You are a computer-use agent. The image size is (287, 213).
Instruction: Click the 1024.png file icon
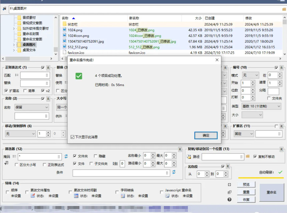[x=64, y=29]
